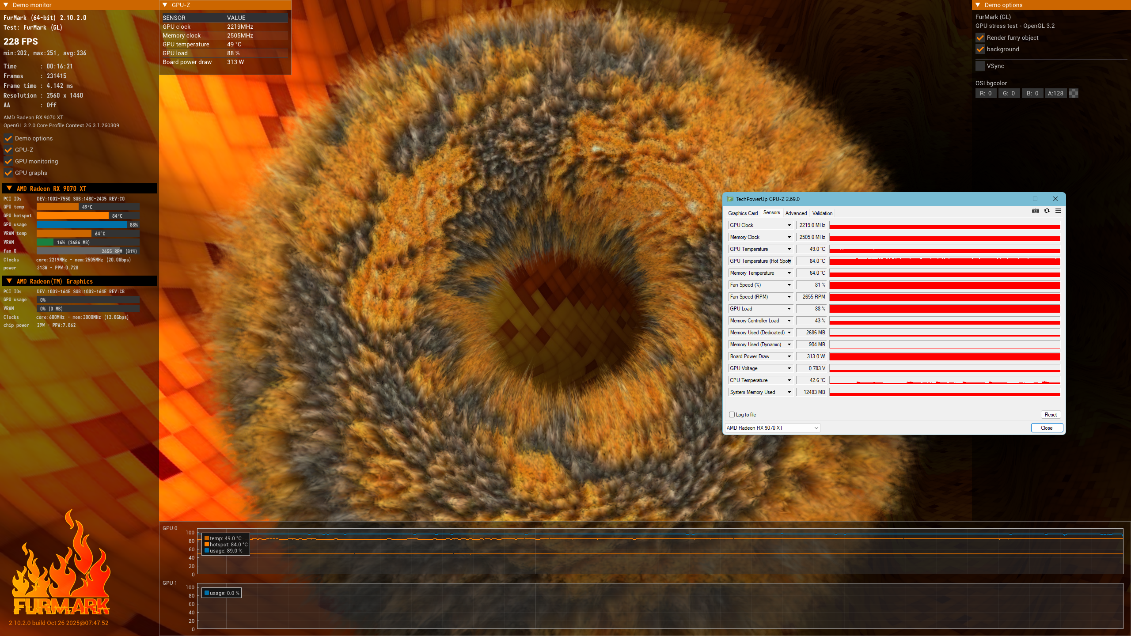Collapse the AMD Radeon(TM) Graphics section
The height and width of the screenshot is (636, 1131).
click(9, 281)
